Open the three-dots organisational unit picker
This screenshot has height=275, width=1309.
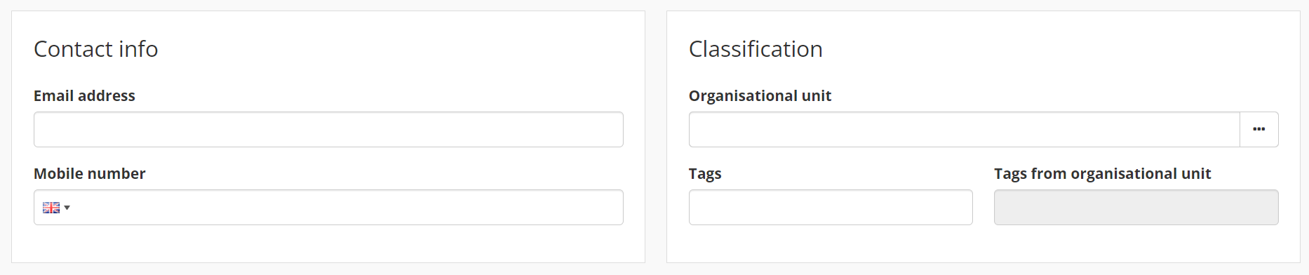1259,129
